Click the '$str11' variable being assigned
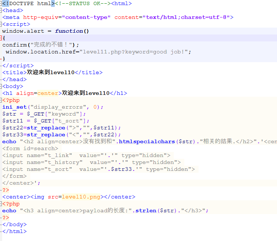 point(13,121)
